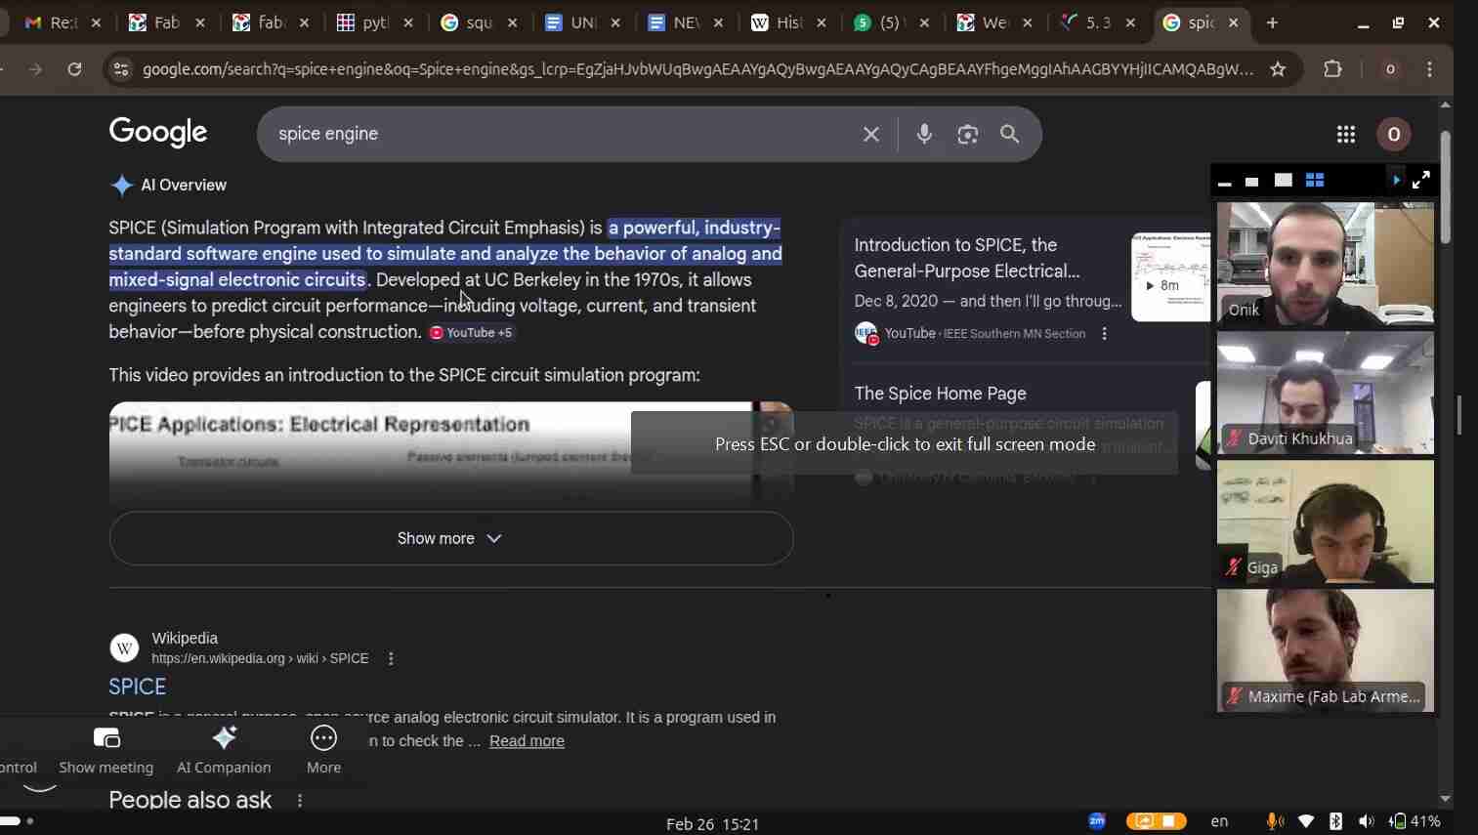
Task: Open the Chrome three-dot menu
Action: (x=1430, y=69)
